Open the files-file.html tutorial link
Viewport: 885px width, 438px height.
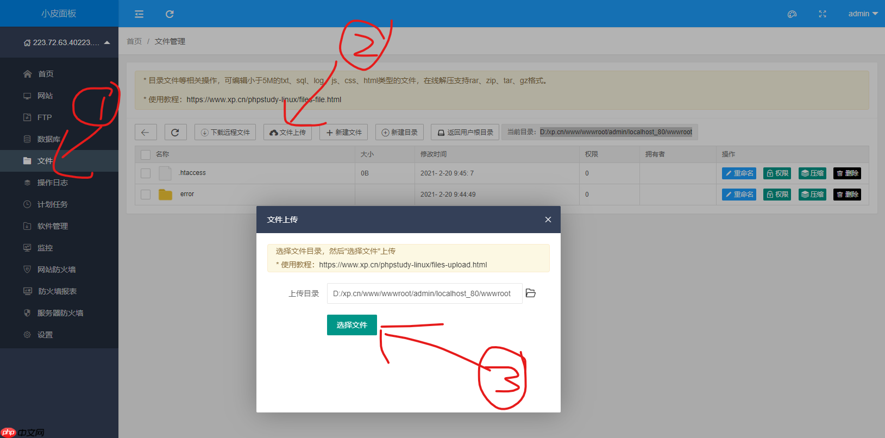click(263, 99)
